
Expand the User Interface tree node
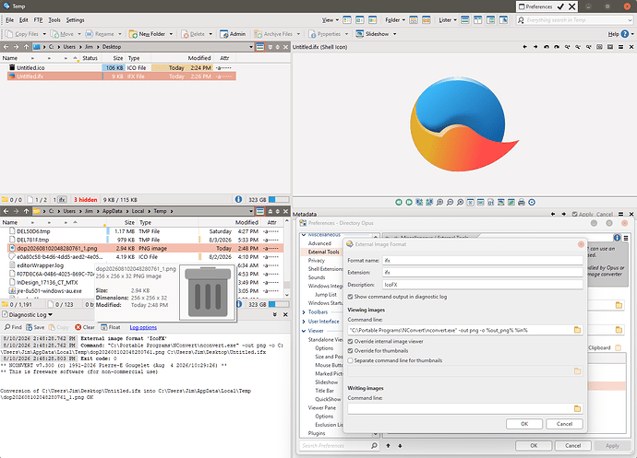point(304,322)
